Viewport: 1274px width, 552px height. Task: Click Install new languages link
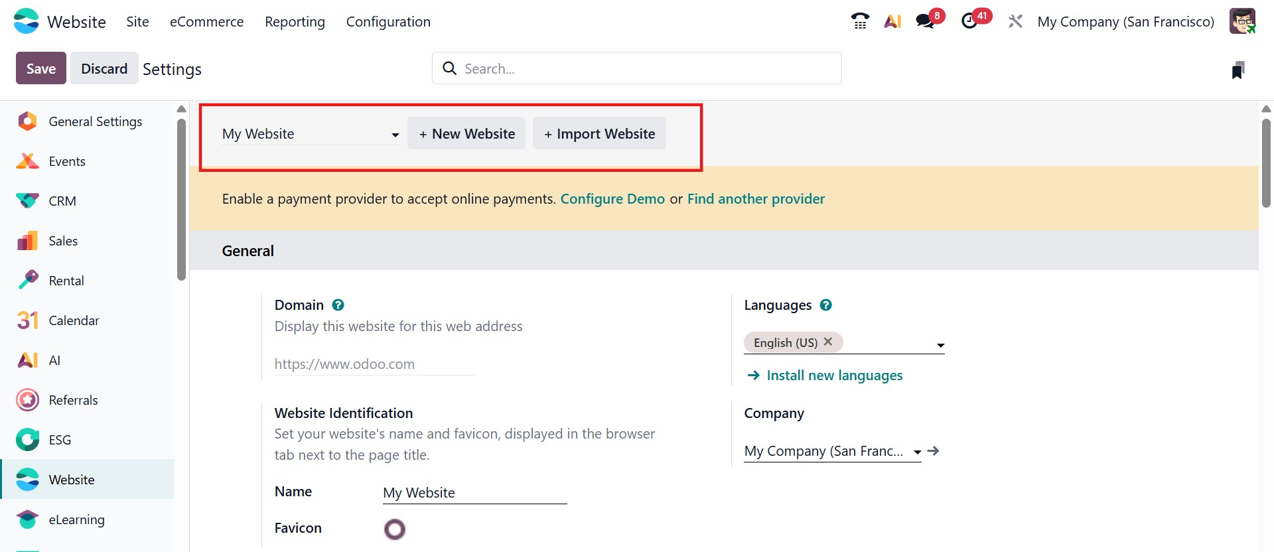click(x=834, y=376)
